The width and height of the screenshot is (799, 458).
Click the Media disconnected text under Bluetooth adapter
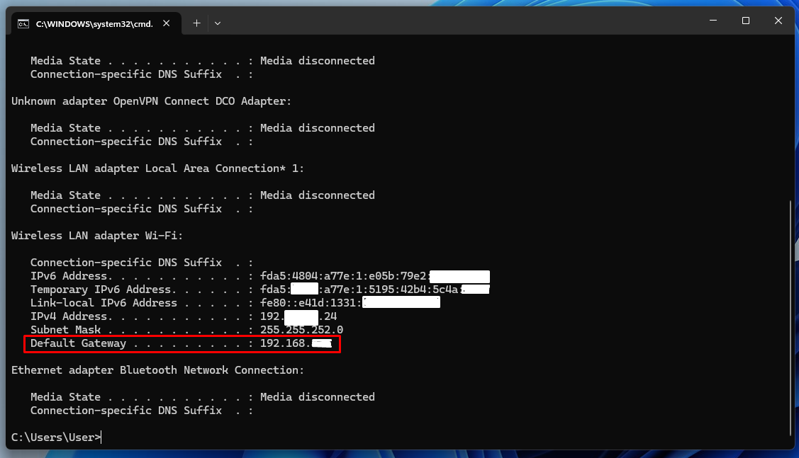click(x=318, y=396)
